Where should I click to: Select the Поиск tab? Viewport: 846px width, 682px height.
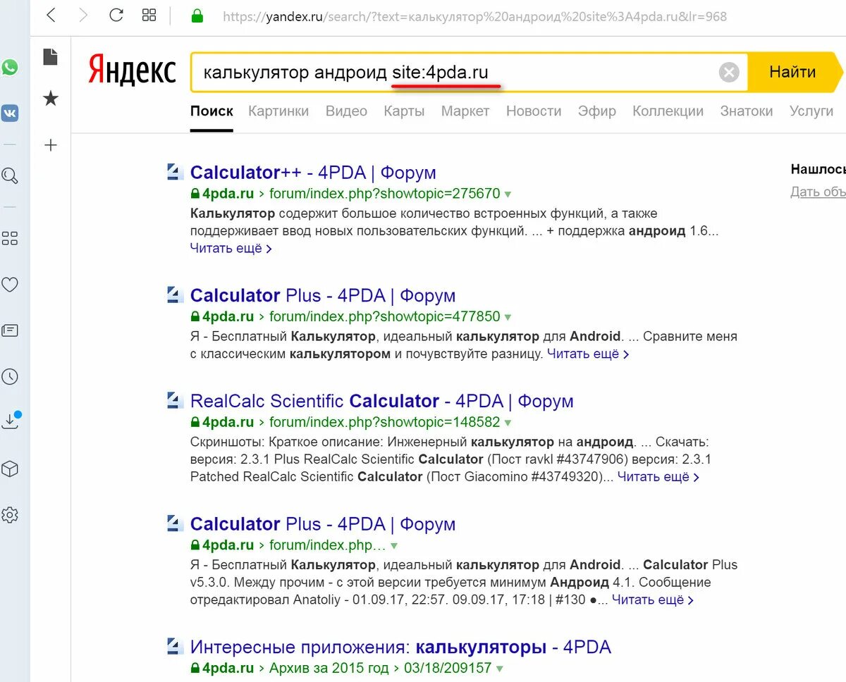211,111
